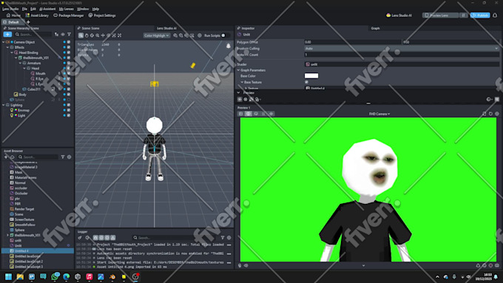Viewport: 503px width, 283px height.
Task: Open the Base Color white swatch
Action: 311,76
